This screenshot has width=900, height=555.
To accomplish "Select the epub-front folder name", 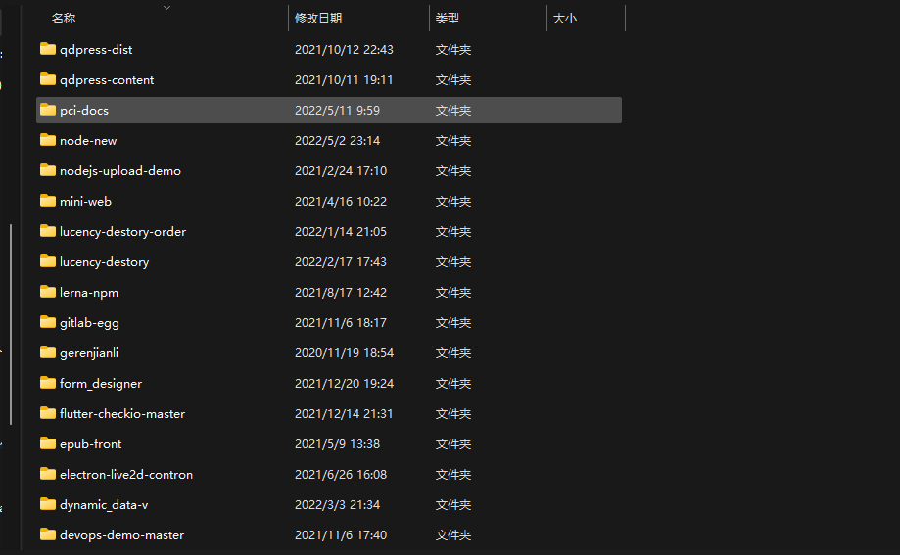I will point(91,444).
